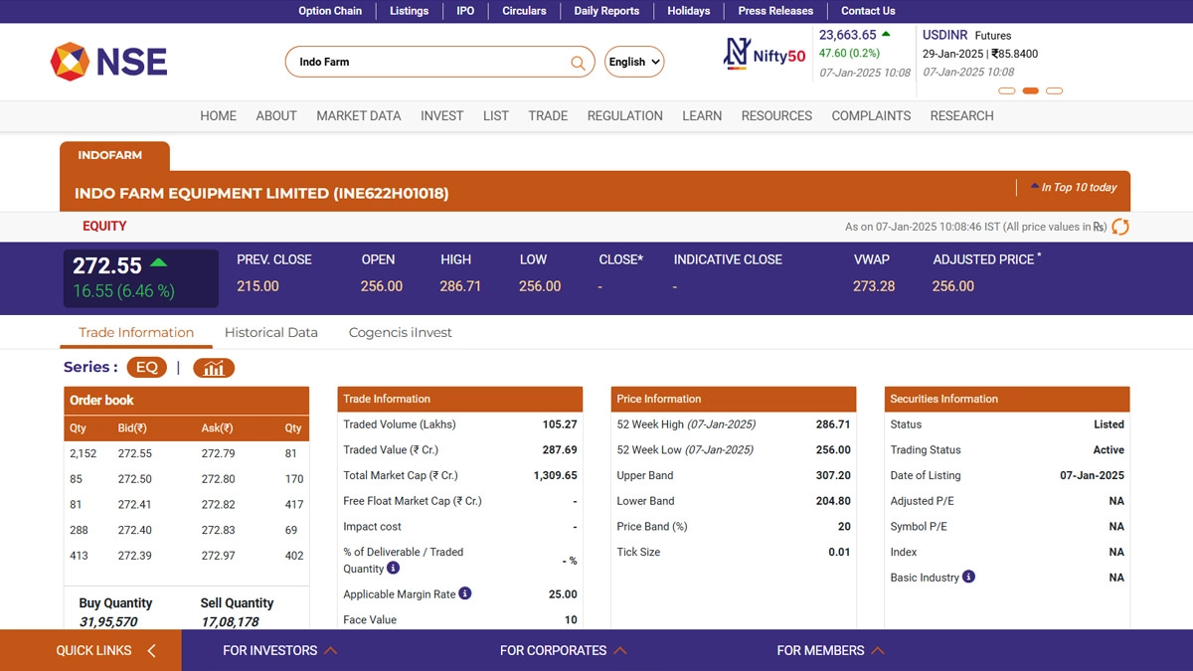Viewport: 1193px width, 671px height.
Task: Open the Market Data menu
Action: [x=358, y=115]
